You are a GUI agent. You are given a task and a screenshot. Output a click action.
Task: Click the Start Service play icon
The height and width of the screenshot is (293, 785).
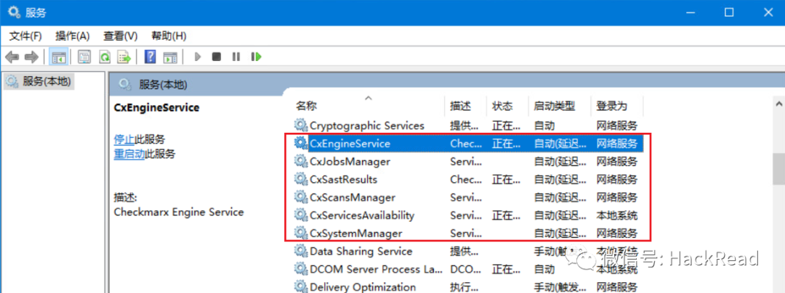click(198, 57)
